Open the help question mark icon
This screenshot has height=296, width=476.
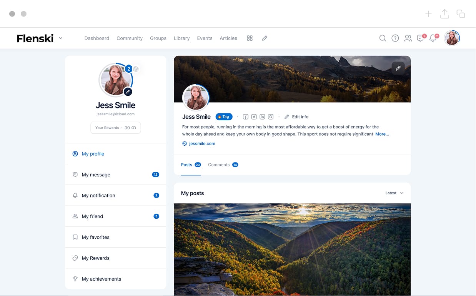395,38
